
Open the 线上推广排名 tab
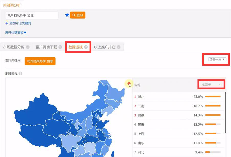pyautogui.click(x=105, y=47)
